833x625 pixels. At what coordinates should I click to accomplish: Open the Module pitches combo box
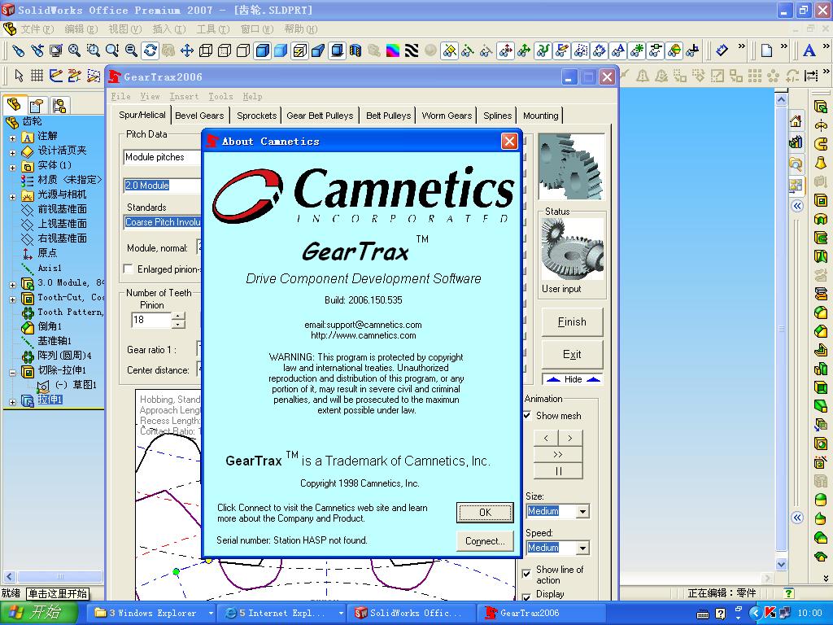(163, 157)
